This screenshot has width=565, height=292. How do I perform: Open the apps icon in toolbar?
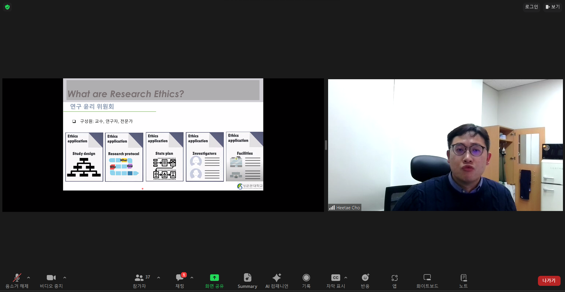tap(394, 278)
